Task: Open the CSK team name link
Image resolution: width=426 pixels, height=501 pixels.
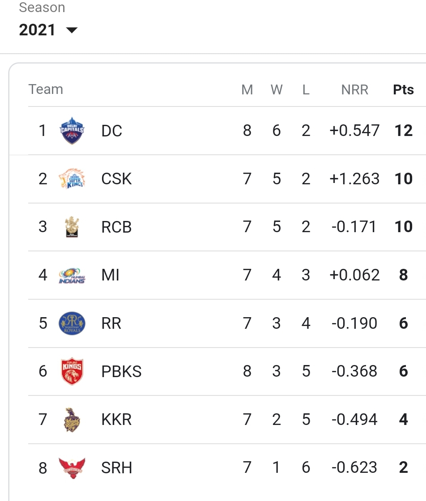Action: 116,179
